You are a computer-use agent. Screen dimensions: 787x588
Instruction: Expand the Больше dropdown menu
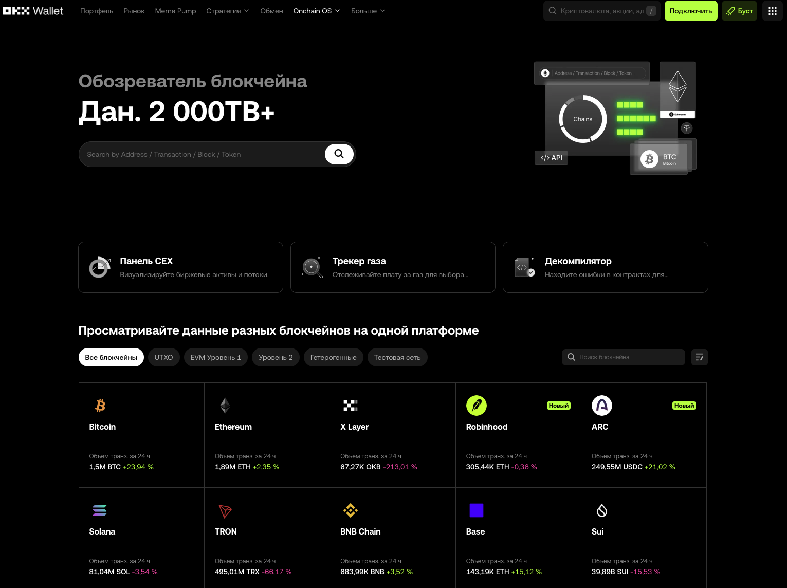coord(368,11)
